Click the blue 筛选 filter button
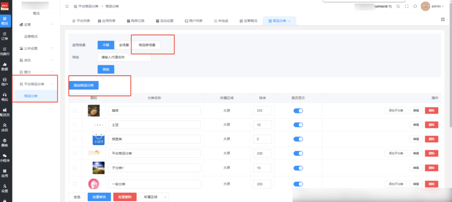The height and width of the screenshot is (202, 452). click(106, 69)
